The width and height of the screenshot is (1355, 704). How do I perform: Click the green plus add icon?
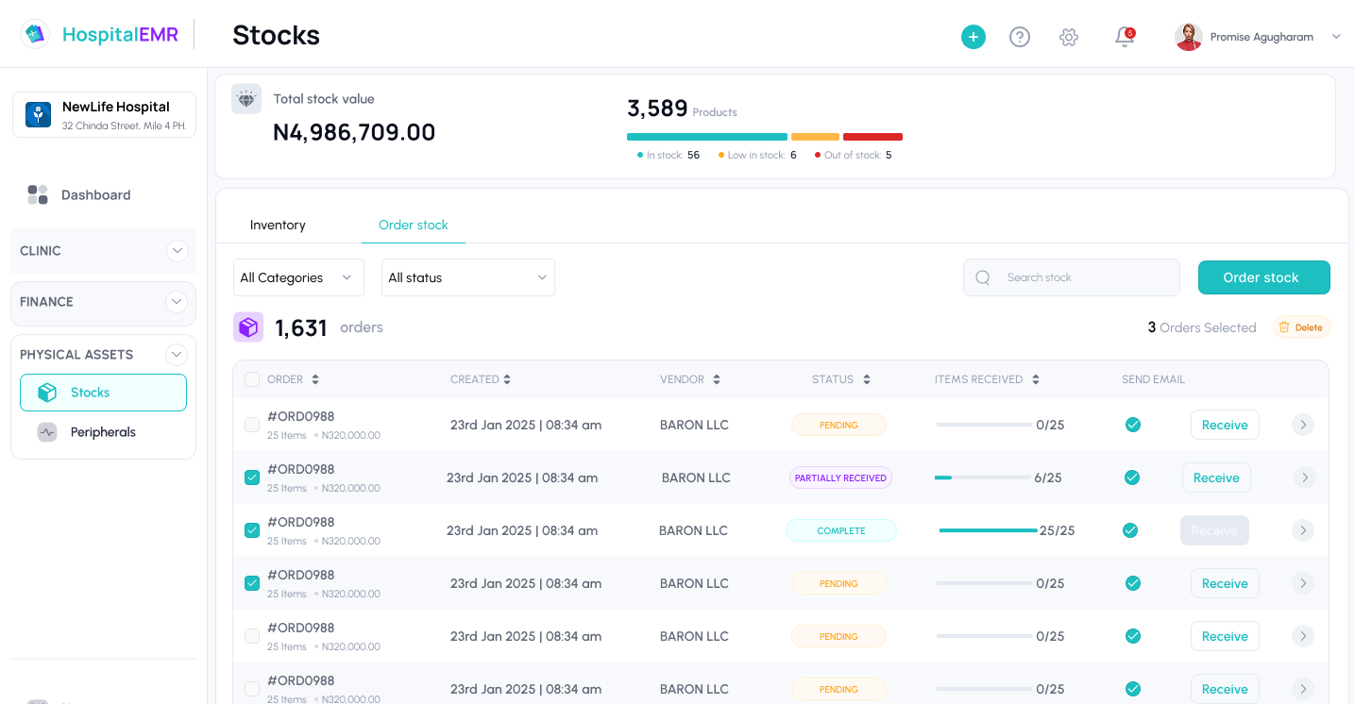tap(974, 37)
